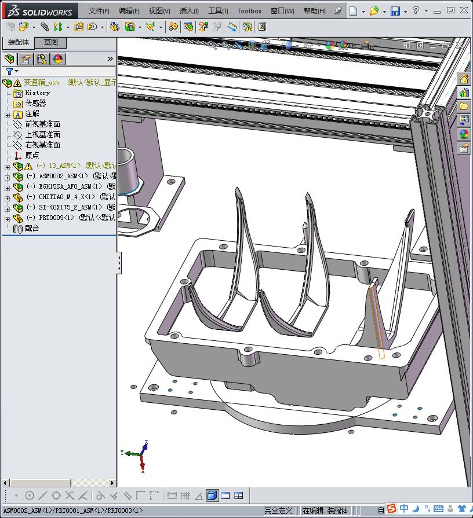Click the Save floppy disk icon
Viewport: 473px width, 518px height.
(x=395, y=11)
